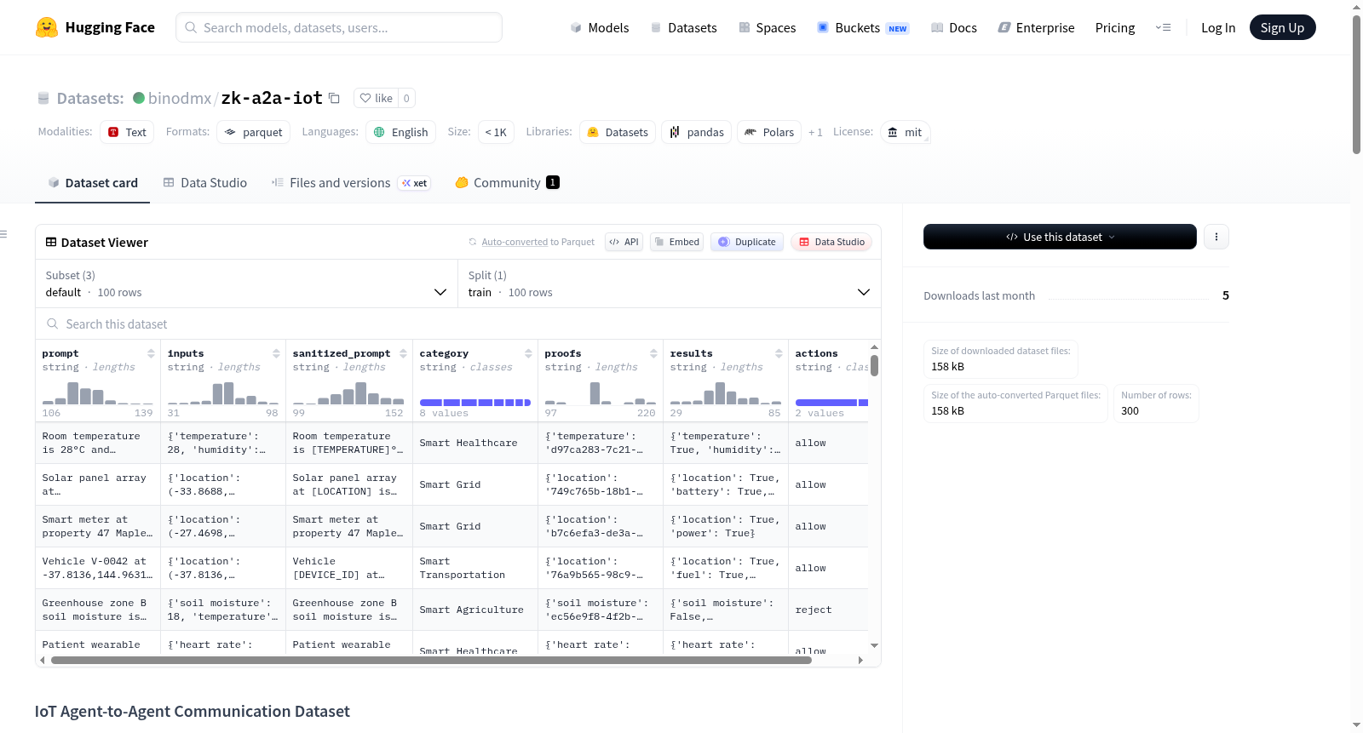Click the page vertical scrollbar thumb
This screenshot has height=733, width=1363.
tap(1356, 84)
